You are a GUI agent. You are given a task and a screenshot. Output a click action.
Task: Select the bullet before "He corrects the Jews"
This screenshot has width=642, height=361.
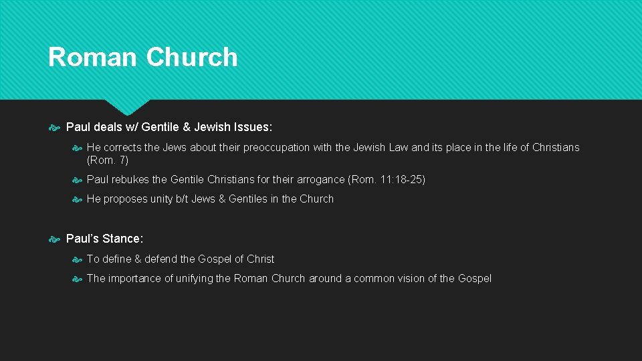tap(78, 148)
